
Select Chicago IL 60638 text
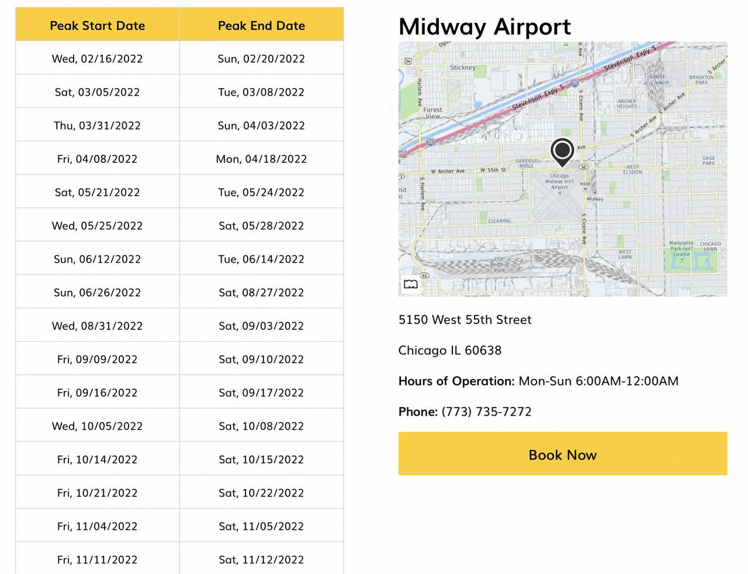pos(450,350)
